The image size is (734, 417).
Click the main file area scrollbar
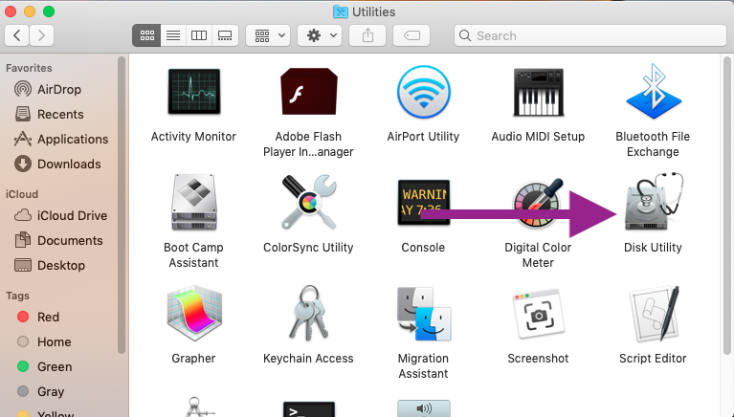pos(727,205)
